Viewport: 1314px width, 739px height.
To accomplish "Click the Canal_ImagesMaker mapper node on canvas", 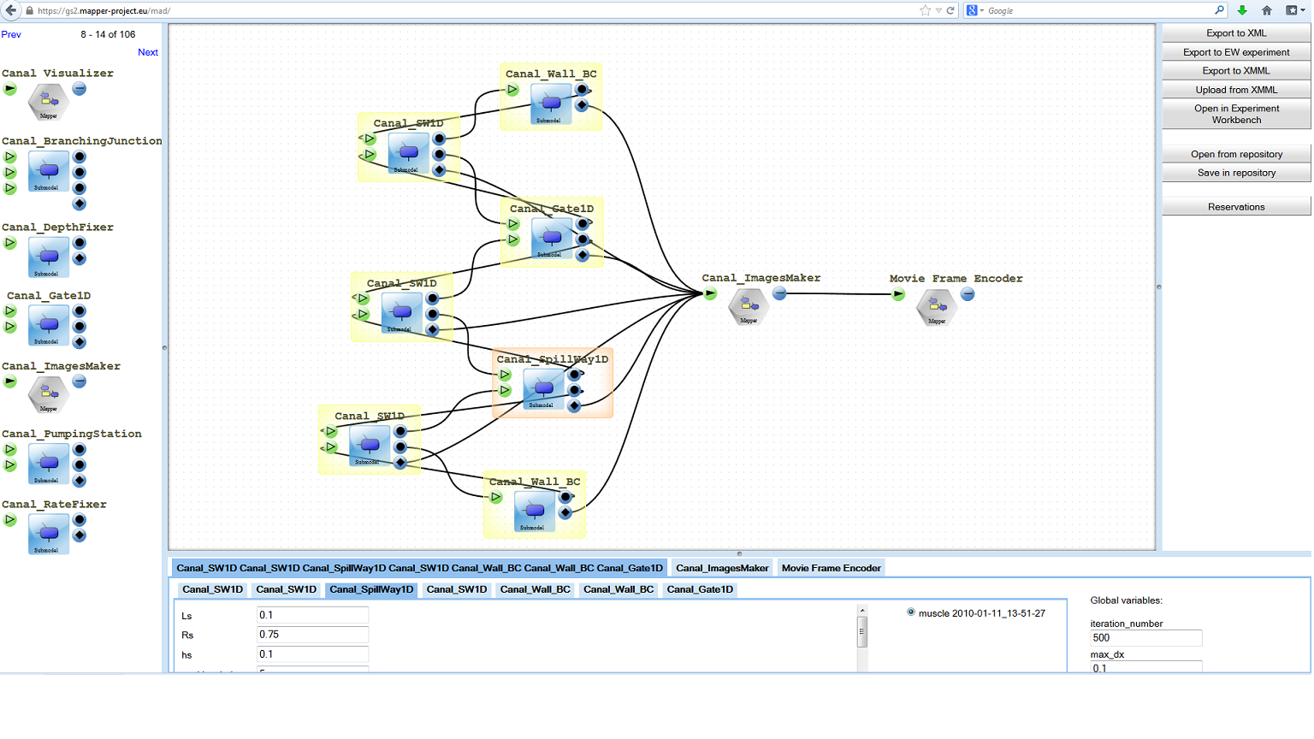I will coord(748,306).
